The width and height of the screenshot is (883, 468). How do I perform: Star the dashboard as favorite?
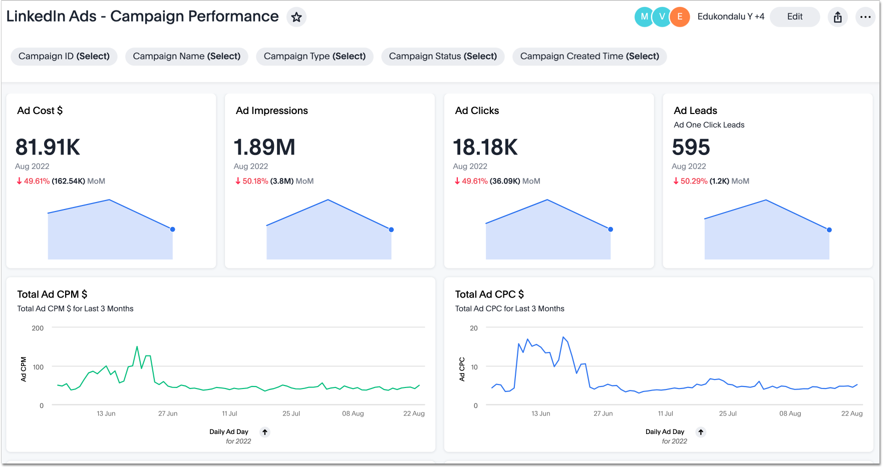coord(297,17)
